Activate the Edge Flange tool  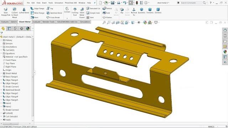point(37,9)
